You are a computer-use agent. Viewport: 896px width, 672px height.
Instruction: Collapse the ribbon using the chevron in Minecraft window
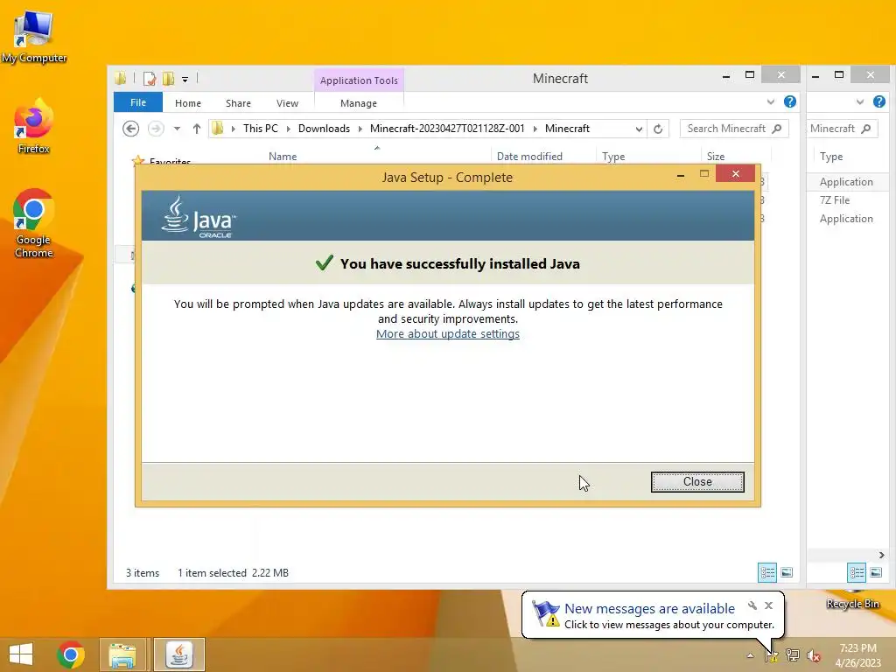coord(770,102)
